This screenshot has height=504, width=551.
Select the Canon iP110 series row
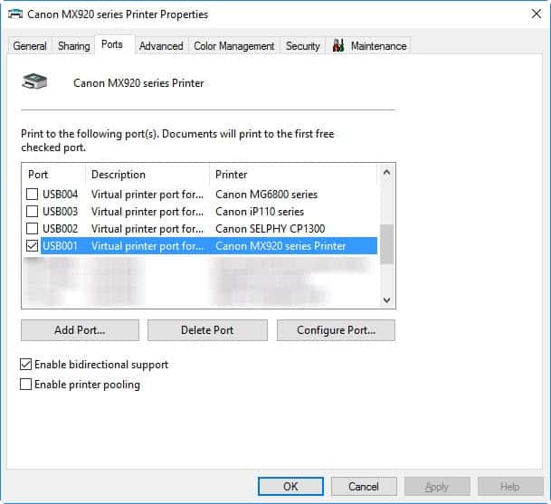(202, 211)
